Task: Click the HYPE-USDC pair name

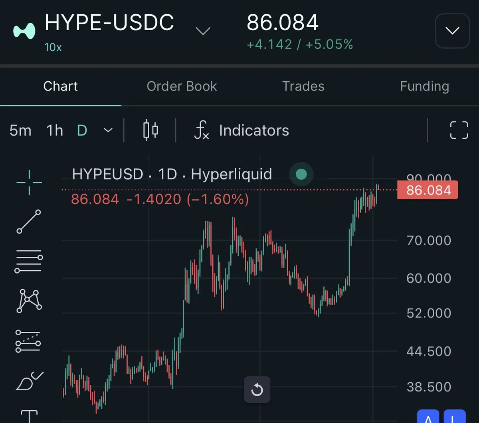Action: tap(109, 23)
